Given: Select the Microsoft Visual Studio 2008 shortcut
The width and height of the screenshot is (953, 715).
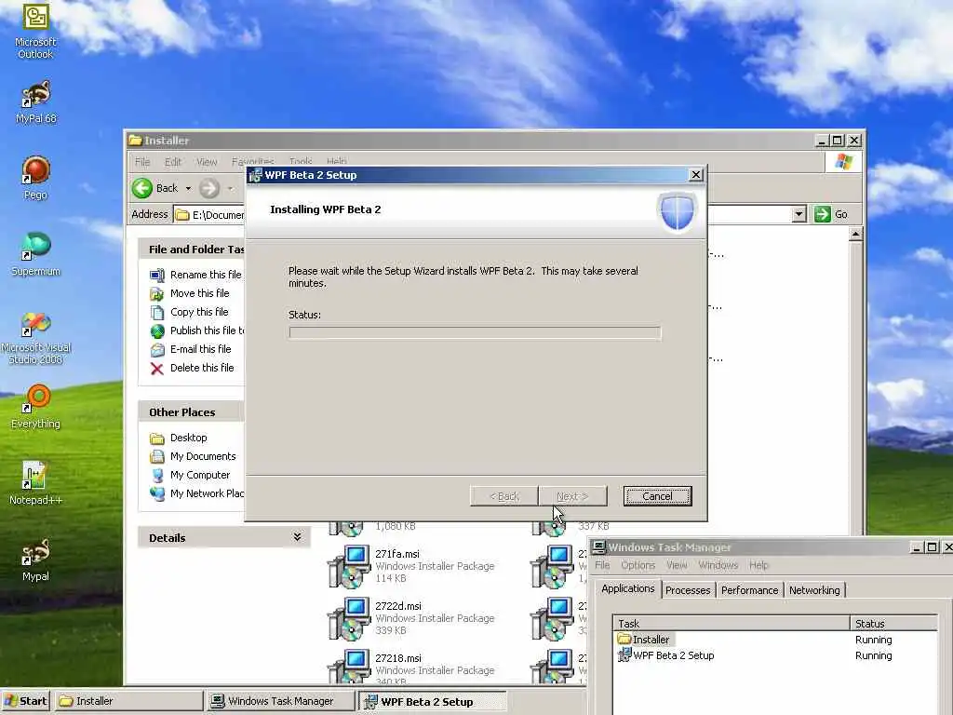Looking at the screenshot, I should (35, 337).
